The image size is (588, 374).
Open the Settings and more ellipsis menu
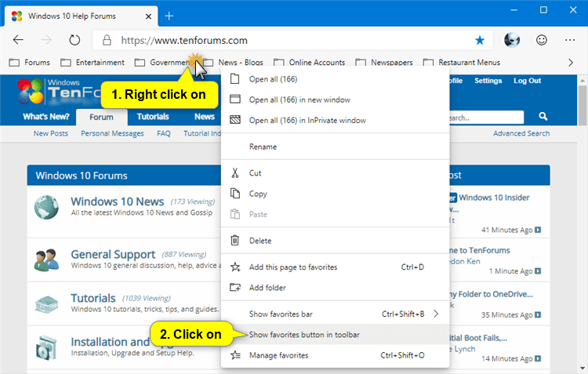pyautogui.click(x=570, y=40)
